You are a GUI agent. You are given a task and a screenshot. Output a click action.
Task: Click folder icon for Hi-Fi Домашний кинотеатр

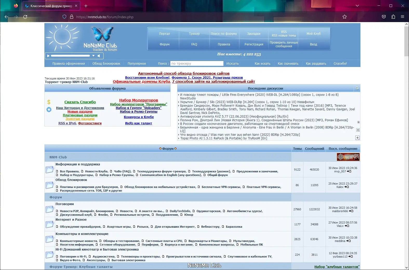50,255
